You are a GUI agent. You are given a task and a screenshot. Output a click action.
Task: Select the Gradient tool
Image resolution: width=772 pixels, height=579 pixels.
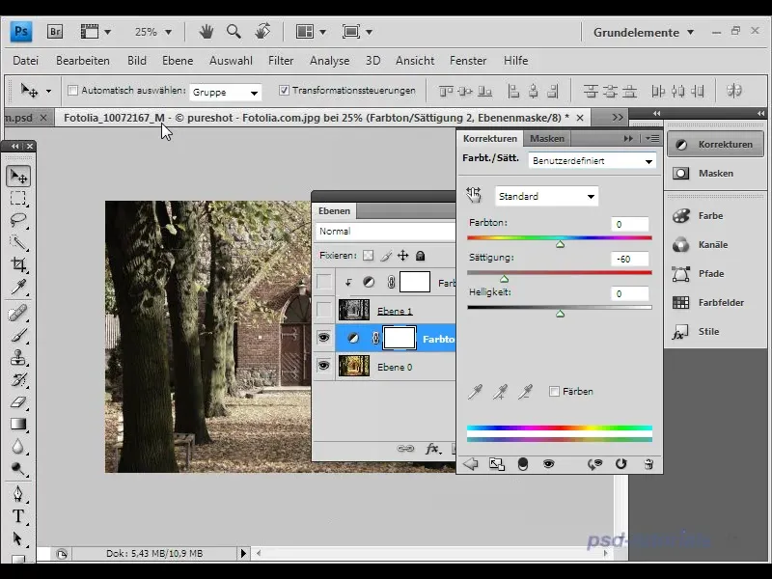18,424
